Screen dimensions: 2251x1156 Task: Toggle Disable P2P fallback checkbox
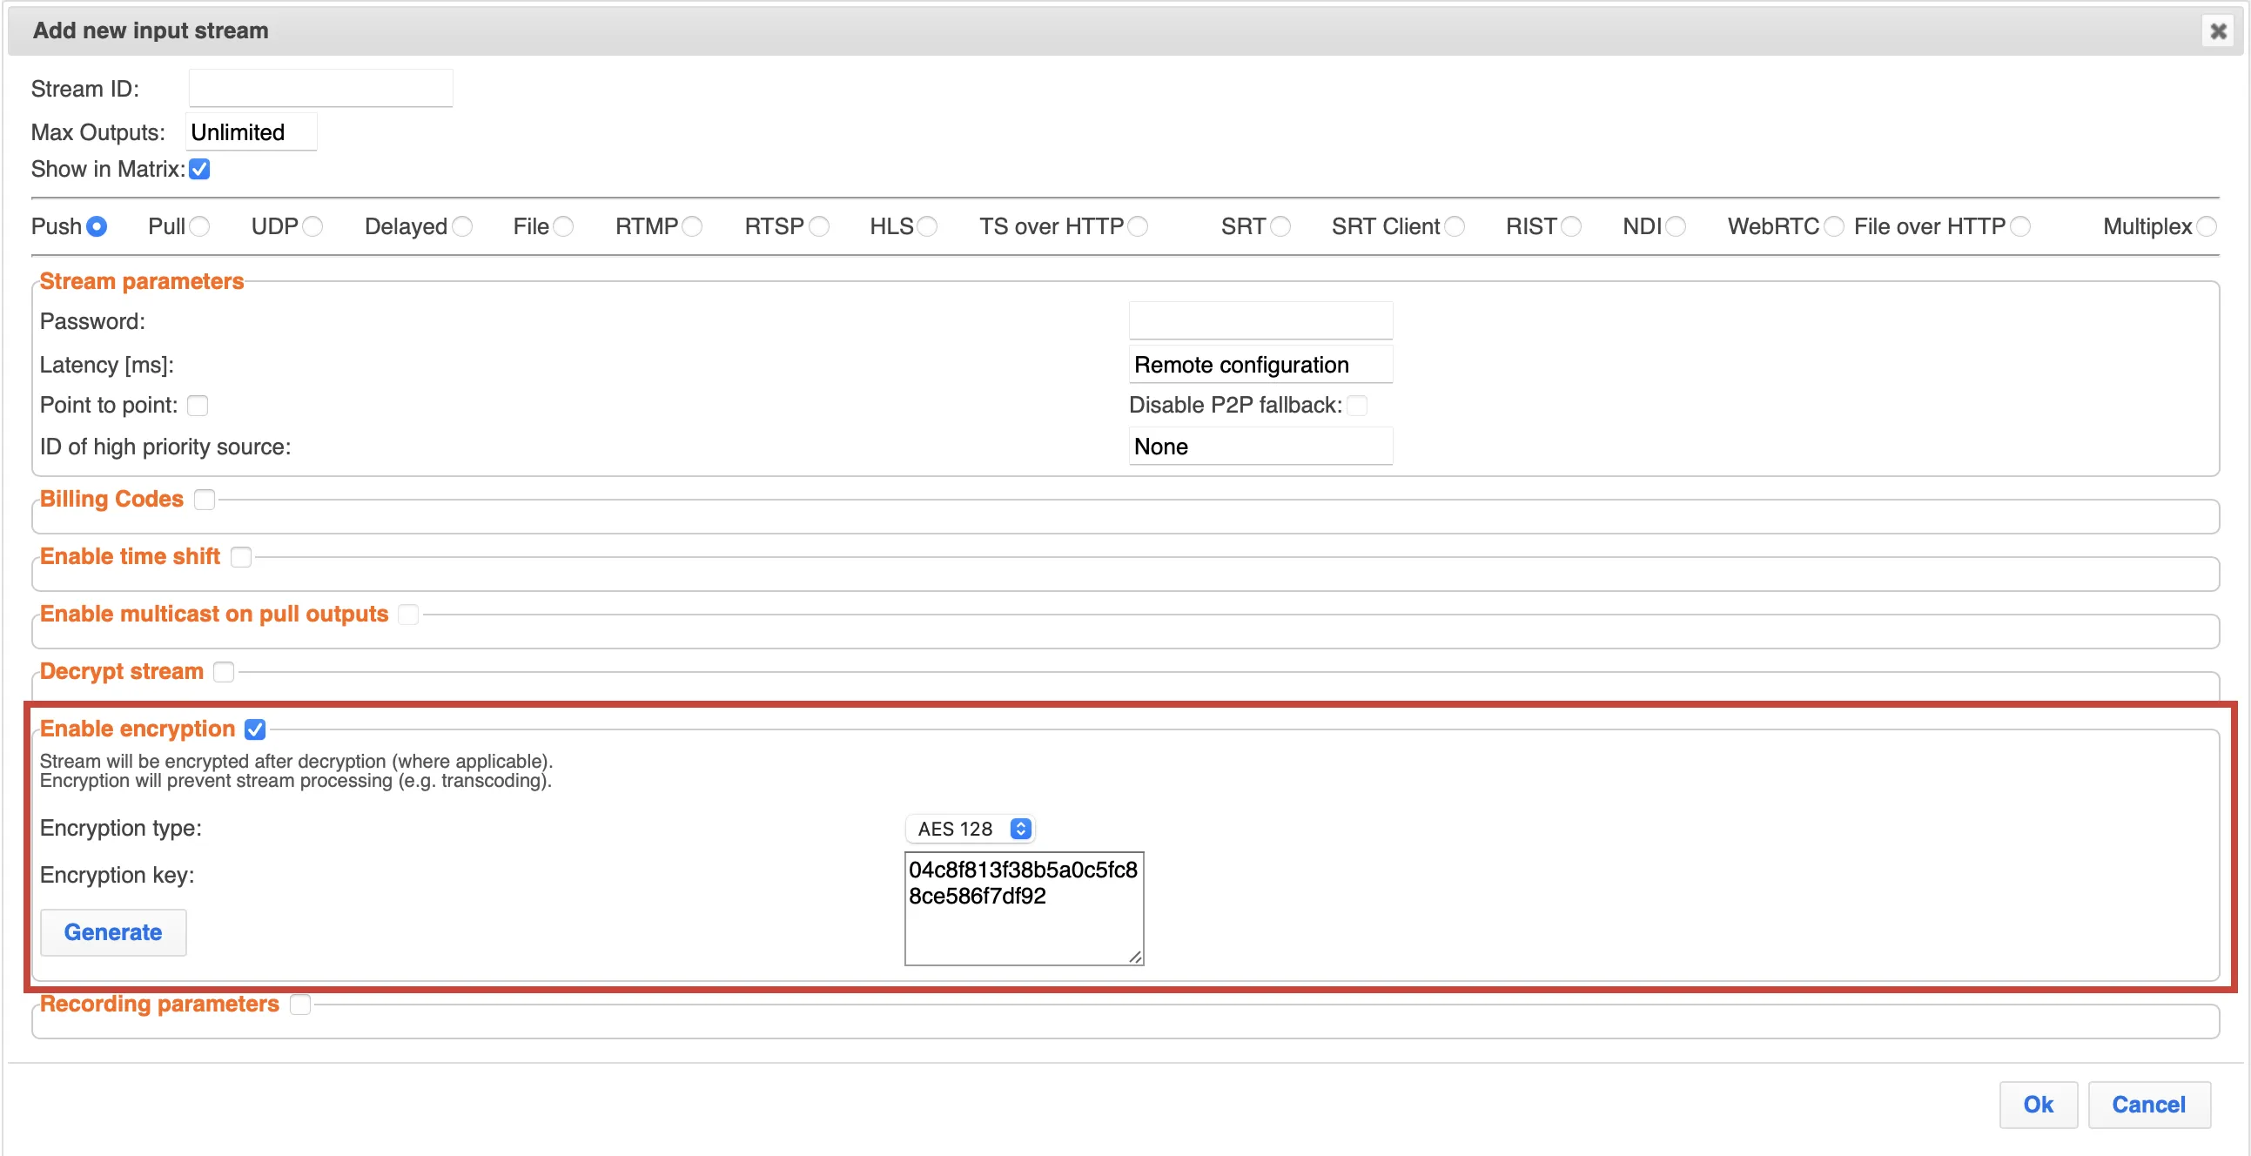coord(1357,406)
